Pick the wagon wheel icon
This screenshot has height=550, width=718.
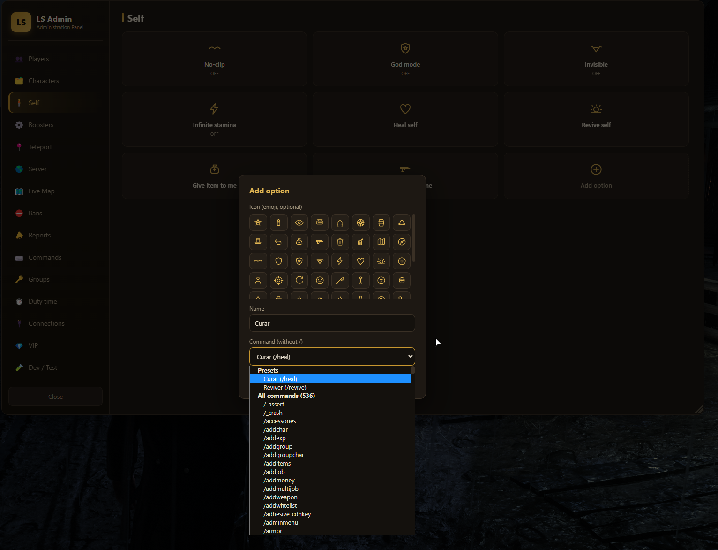click(361, 222)
